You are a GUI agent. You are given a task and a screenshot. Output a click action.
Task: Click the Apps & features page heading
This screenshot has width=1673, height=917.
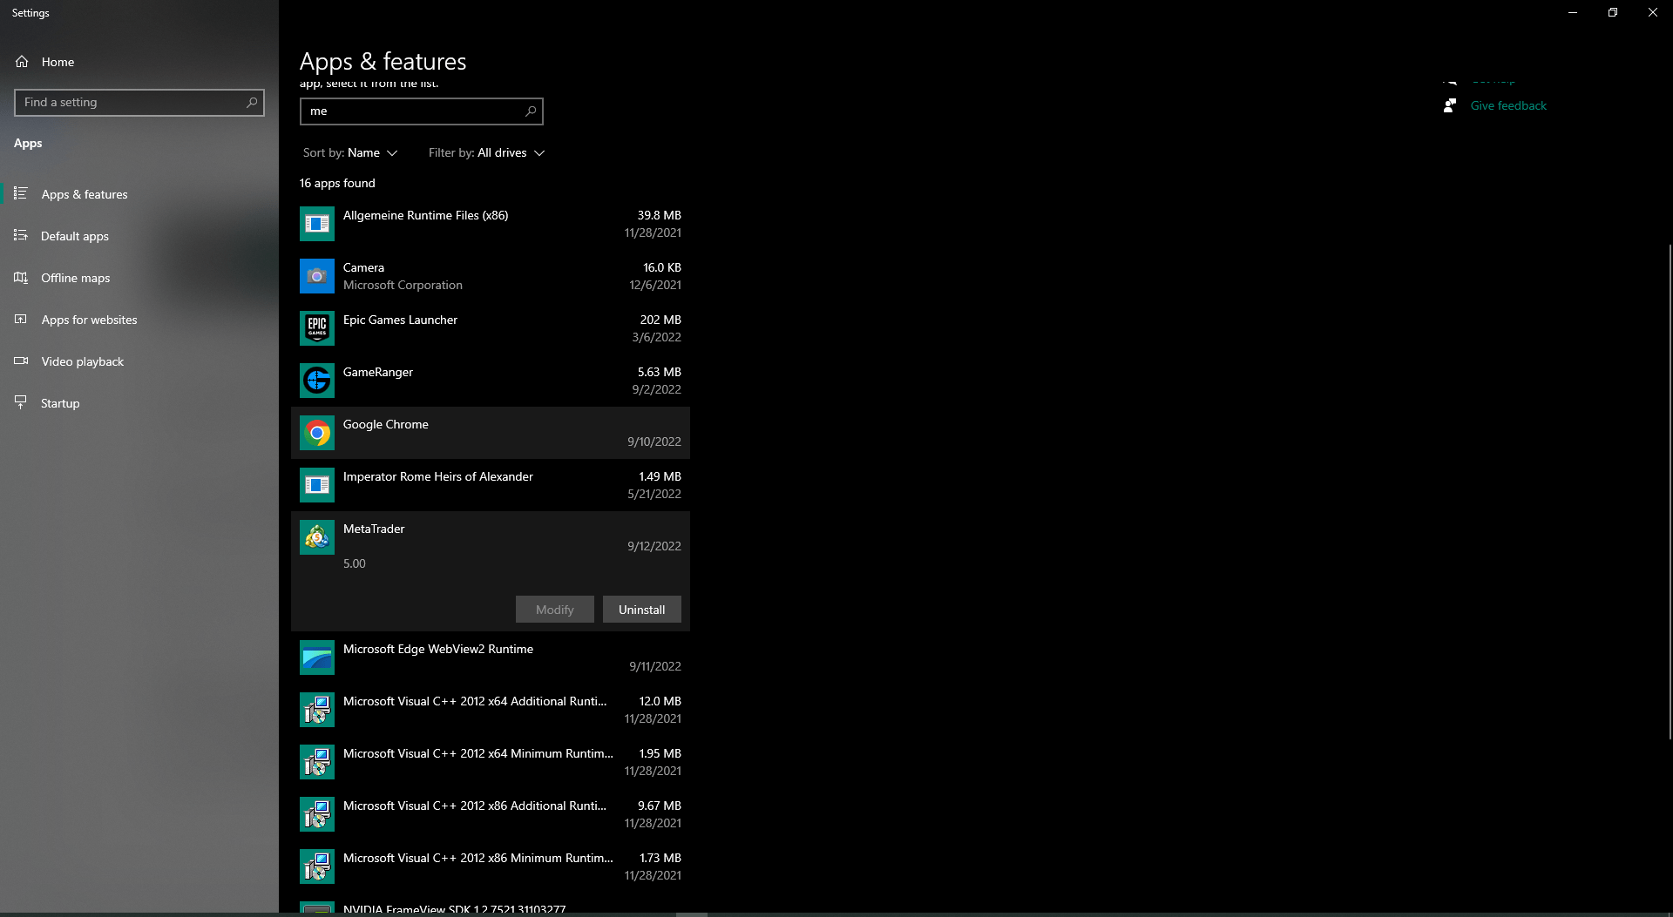pos(383,61)
